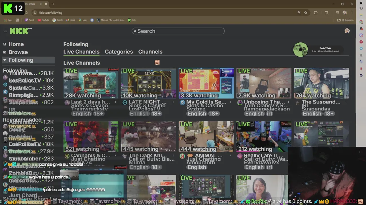Open channel row showing 506 viewers
The image size is (366, 205).
tap(28, 130)
